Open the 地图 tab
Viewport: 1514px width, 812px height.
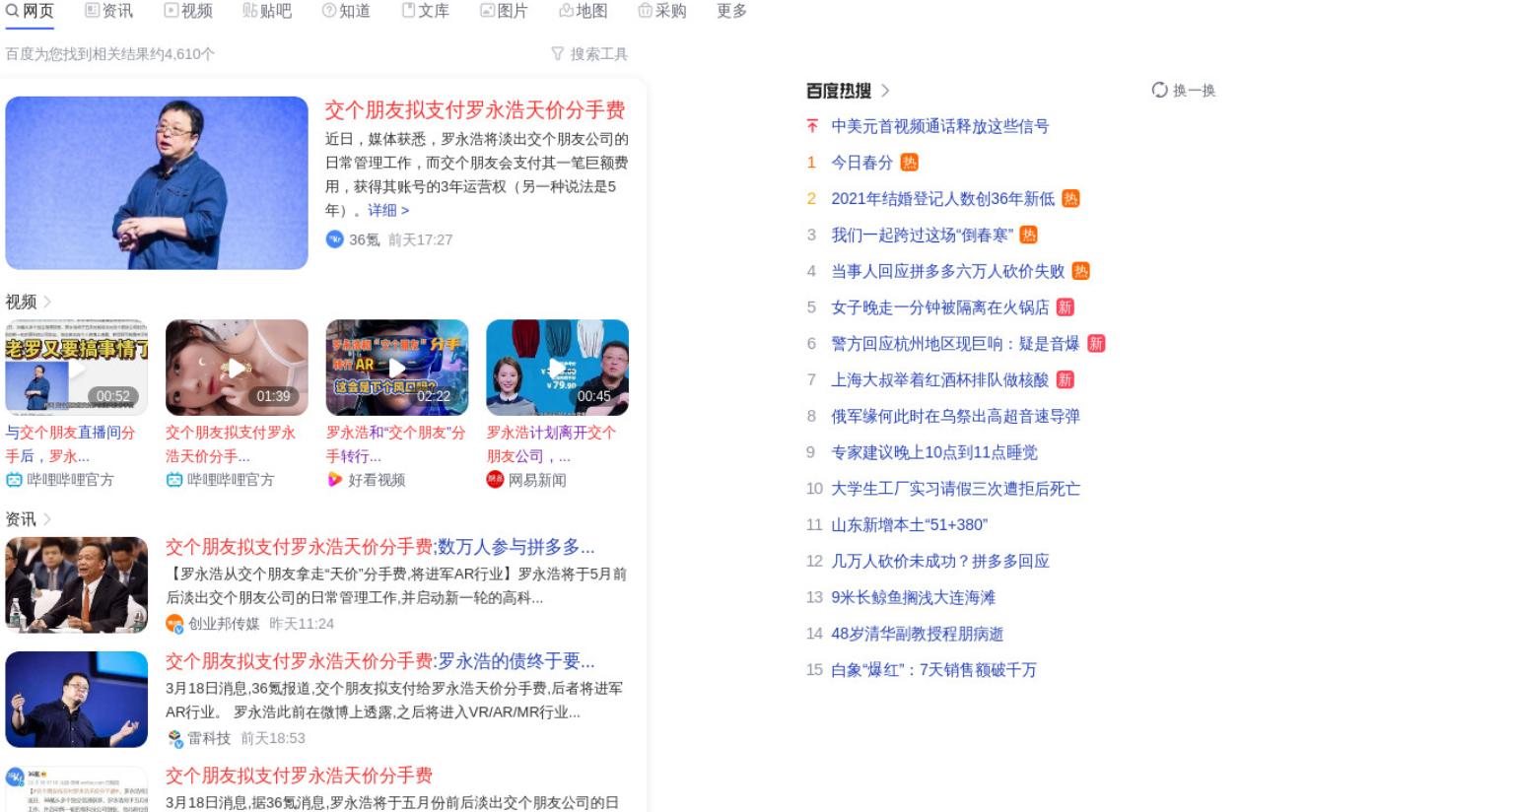(583, 11)
